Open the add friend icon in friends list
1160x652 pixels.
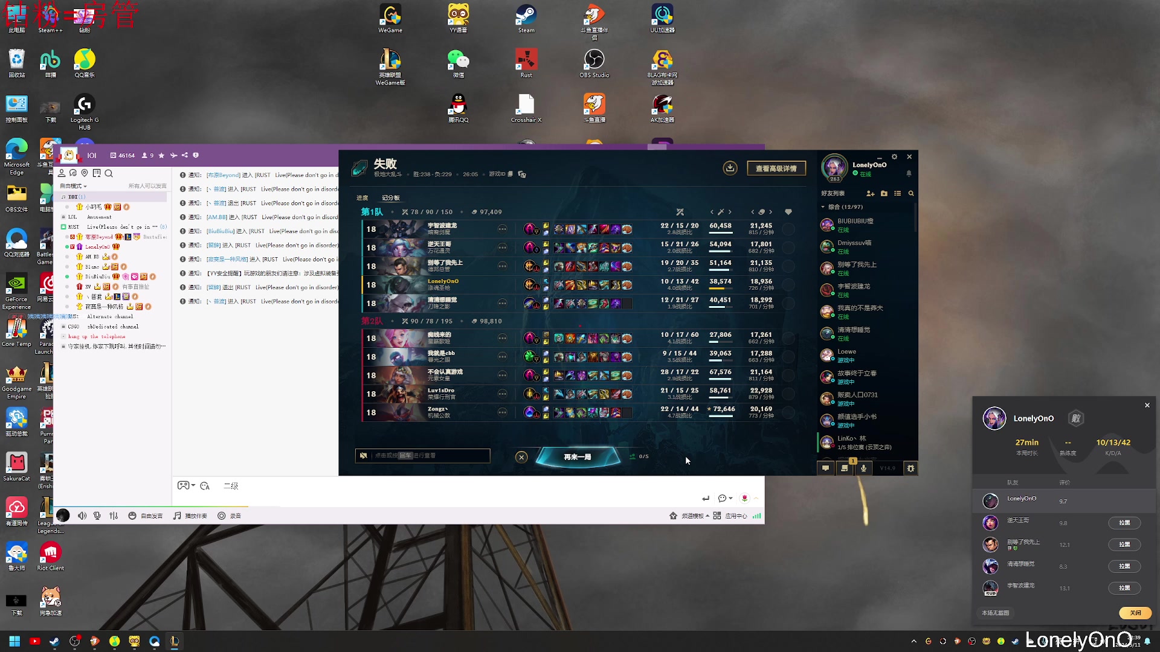[x=870, y=193]
